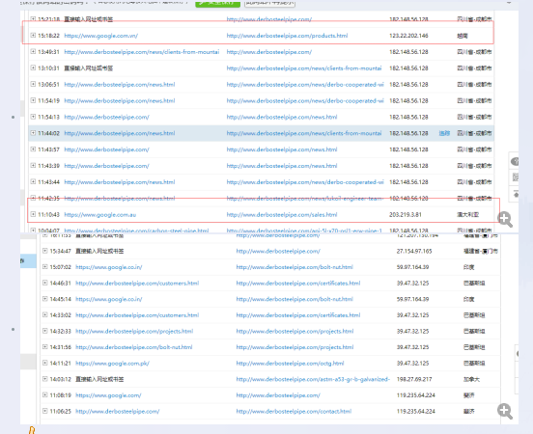Open the customers.html source link at 14:46:31
Image resolution: width=533 pixels, height=434 pixels.
point(137,284)
